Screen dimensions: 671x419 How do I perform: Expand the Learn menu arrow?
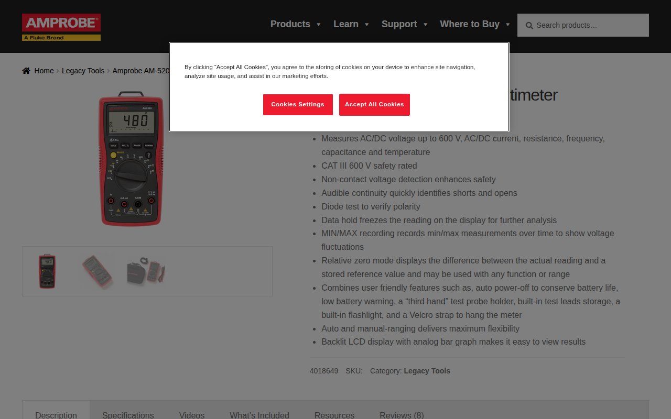366,25
